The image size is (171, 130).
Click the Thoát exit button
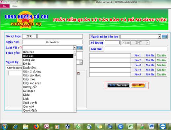pos(138,85)
